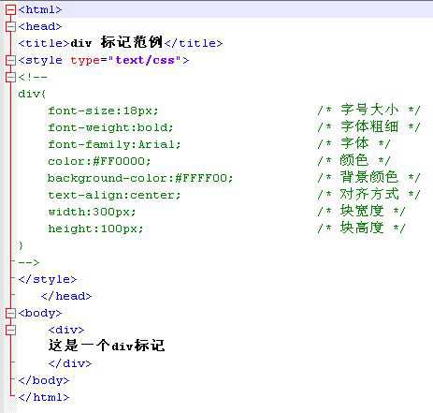Click the 'div{' selector line
The height and width of the screenshot is (413, 433).
32,94
